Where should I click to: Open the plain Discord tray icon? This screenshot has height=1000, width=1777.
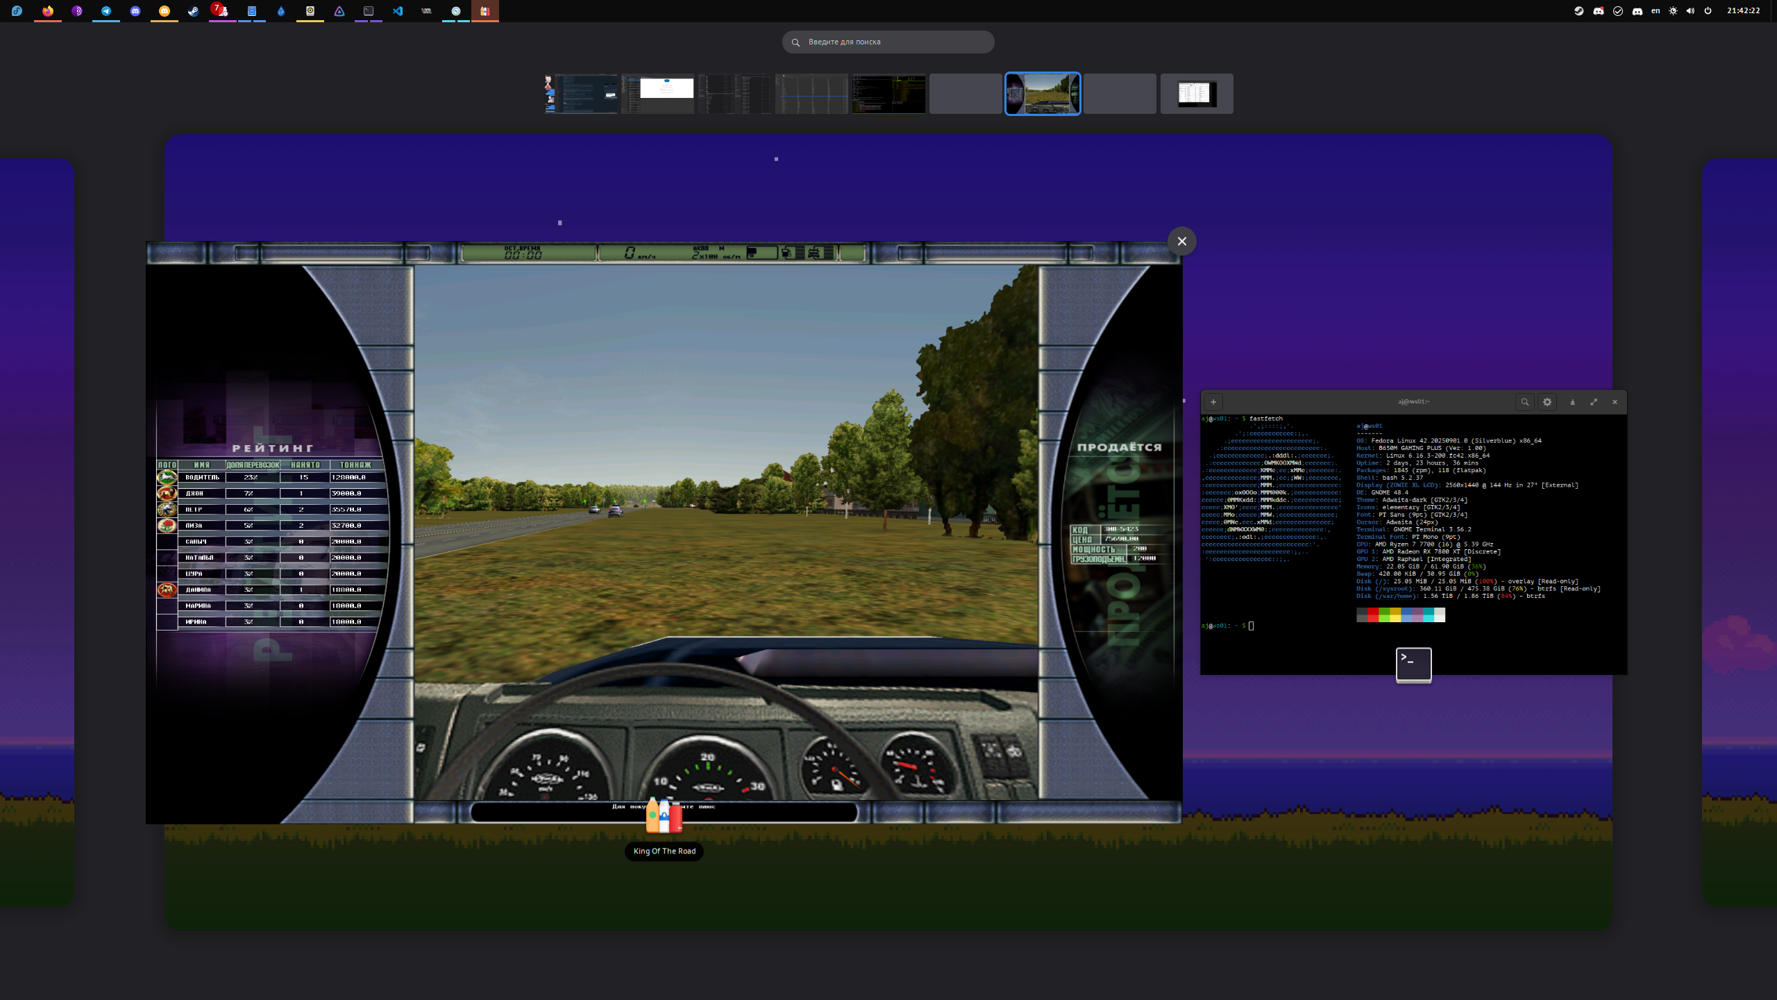[x=1637, y=10]
